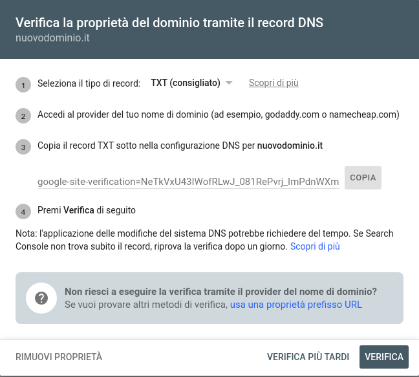Click the google-site-verification TXT record field
Image resolution: width=419 pixels, height=377 pixels.
pos(188,182)
